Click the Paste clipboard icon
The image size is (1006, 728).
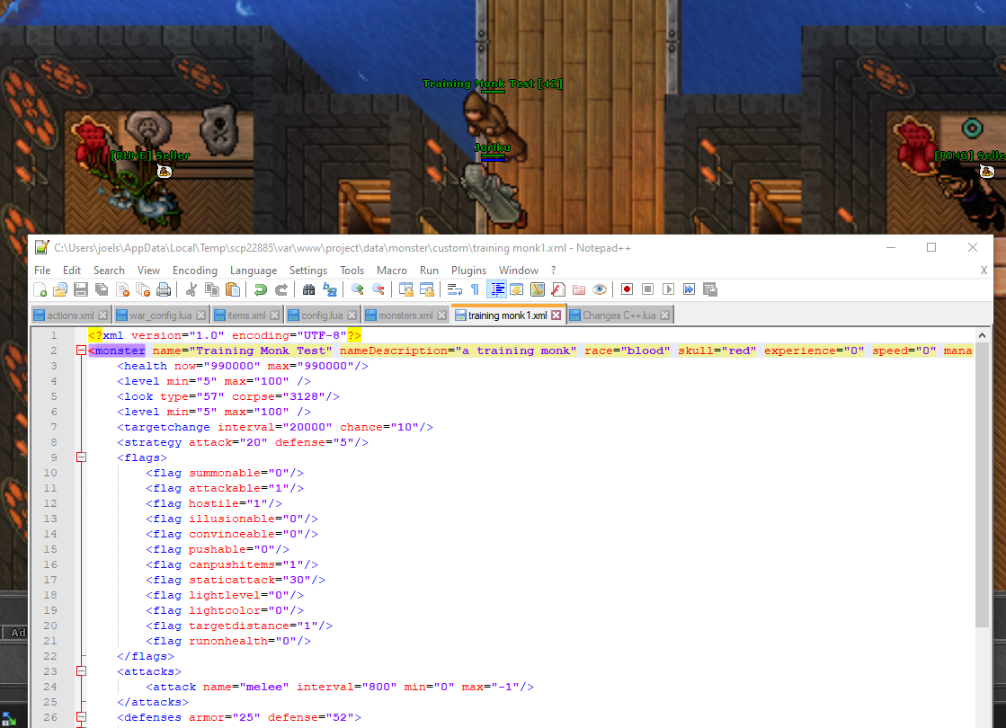[x=233, y=290]
